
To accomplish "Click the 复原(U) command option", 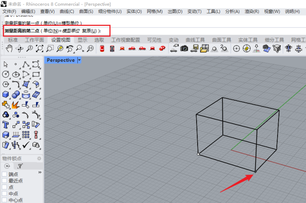I will click(90, 31).
